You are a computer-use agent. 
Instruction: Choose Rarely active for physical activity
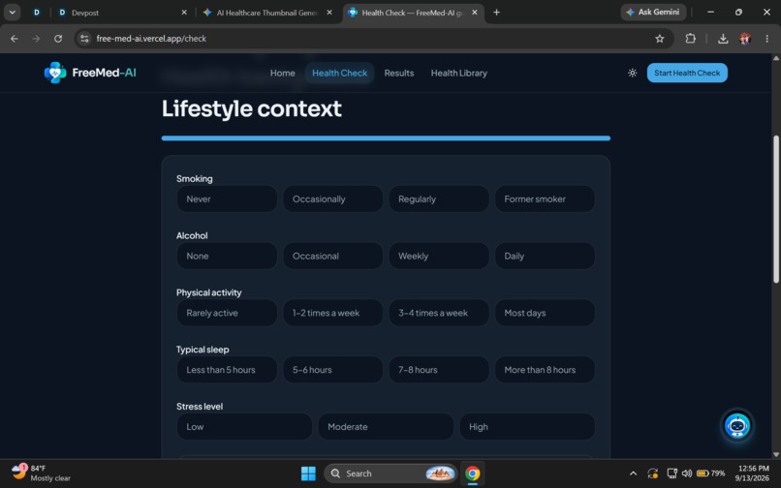pos(227,313)
